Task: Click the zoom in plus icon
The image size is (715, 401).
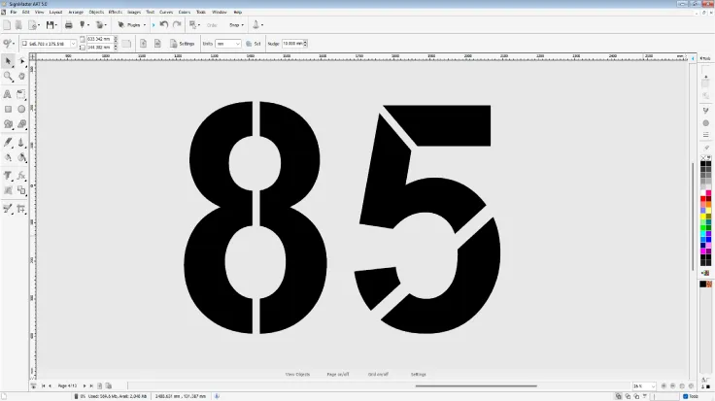Action: (664, 386)
